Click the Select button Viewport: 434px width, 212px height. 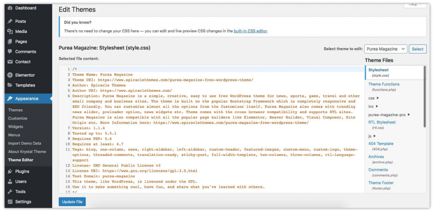(x=417, y=49)
